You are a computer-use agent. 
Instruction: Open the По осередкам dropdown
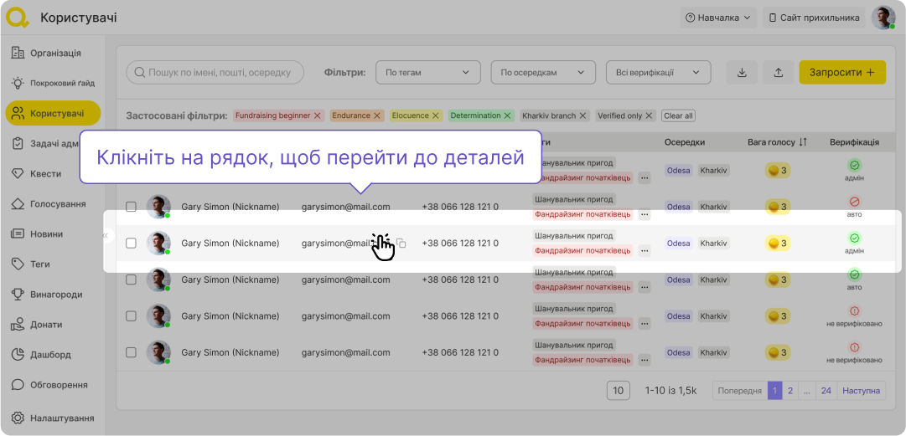point(542,73)
